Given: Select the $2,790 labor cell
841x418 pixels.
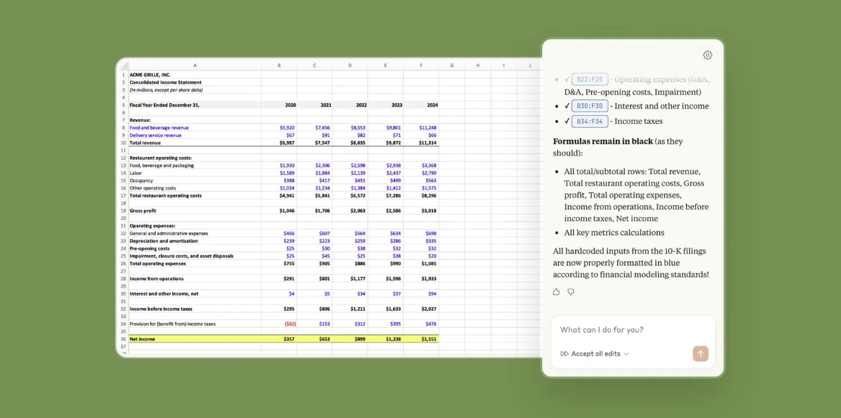Looking at the screenshot, I should (x=421, y=173).
